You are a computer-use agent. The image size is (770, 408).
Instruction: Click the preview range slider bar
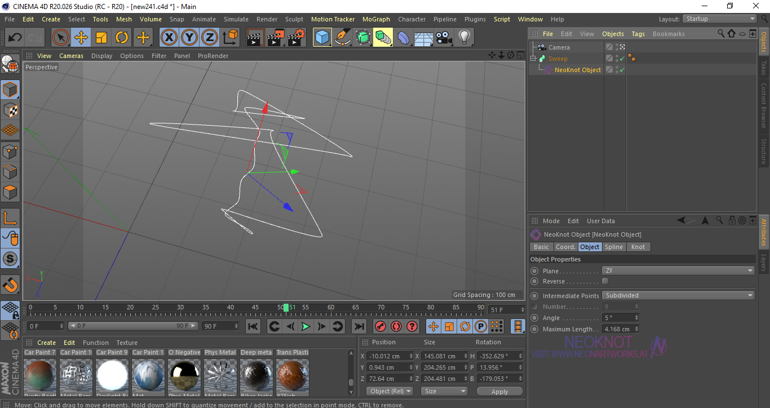133,326
